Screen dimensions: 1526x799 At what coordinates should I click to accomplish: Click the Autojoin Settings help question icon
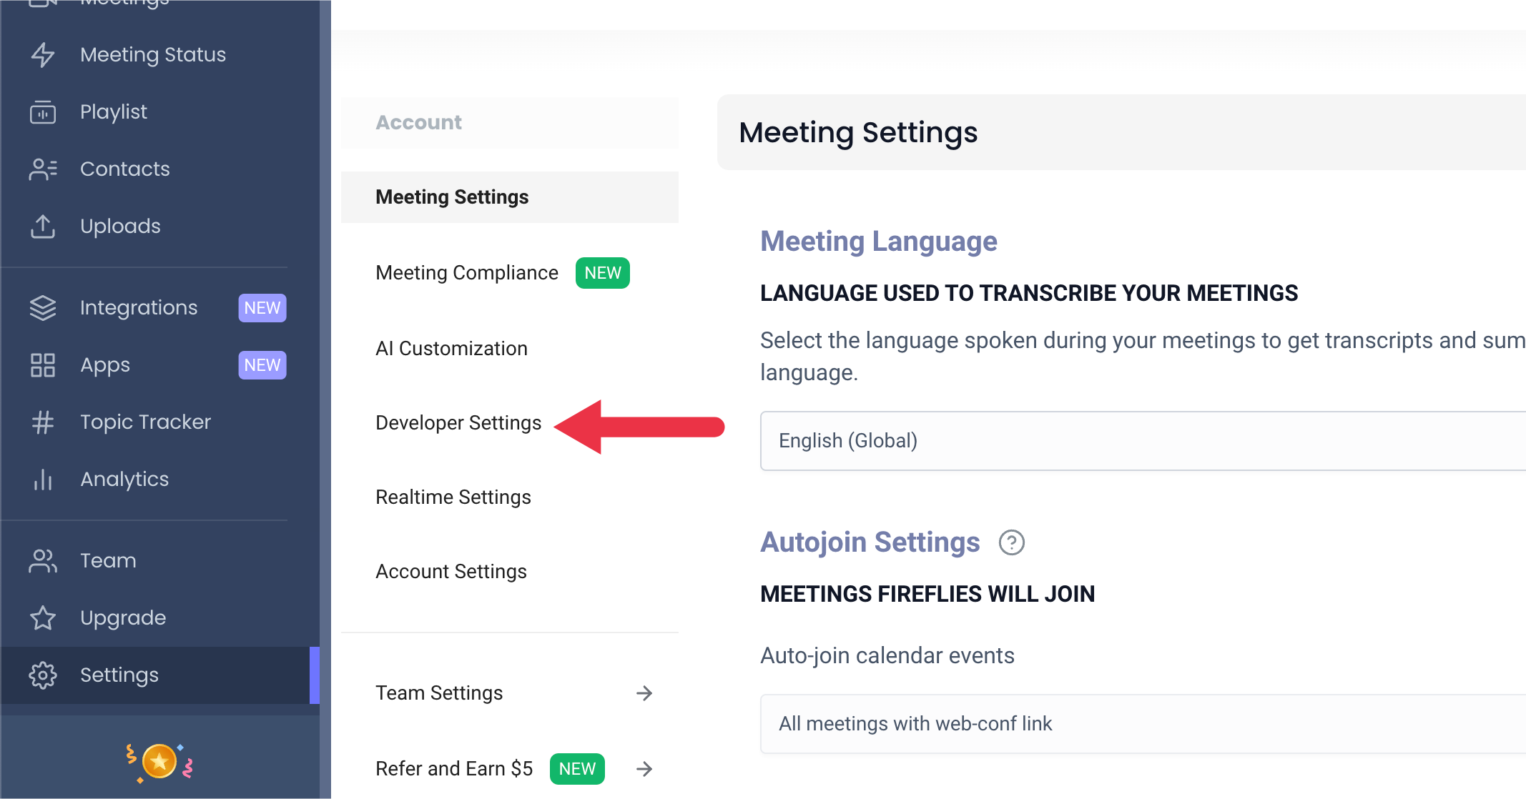1011,542
